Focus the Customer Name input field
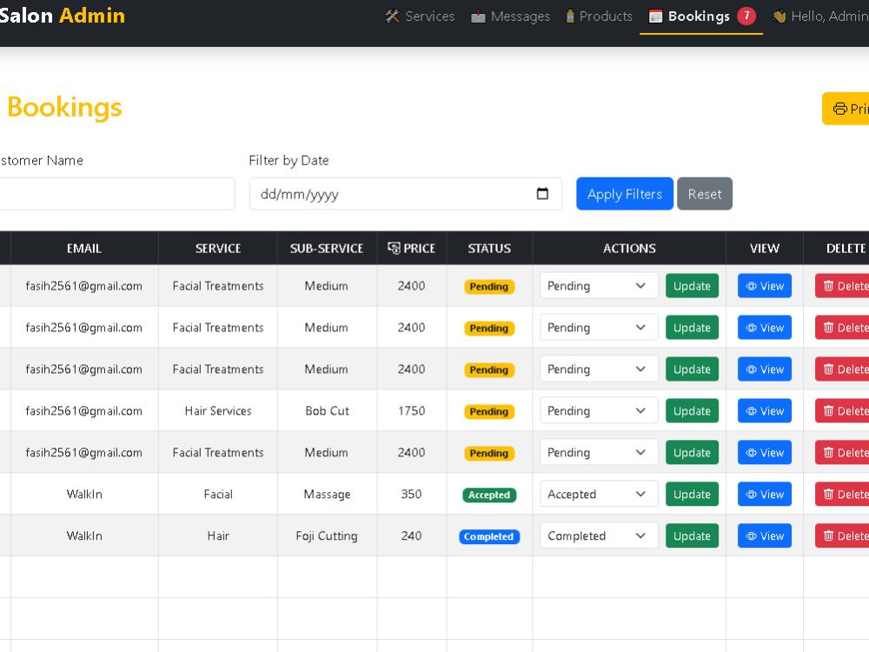Image resolution: width=869 pixels, height=652 pixels. pos(117,194)
